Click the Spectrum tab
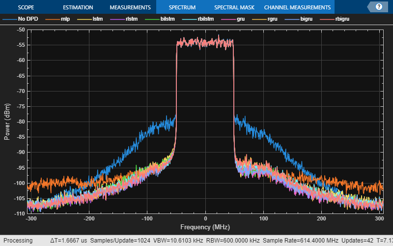This screenshot has height=246, width=393. (x=182, y=7)
